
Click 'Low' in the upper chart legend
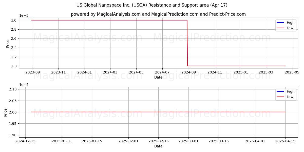(x=290, y=28)
